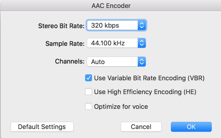Disable the Variable Bit Rate Encoding checkbox
This screenshot has height=138, width=221.
pyautogui.click(x=89, y=78)
